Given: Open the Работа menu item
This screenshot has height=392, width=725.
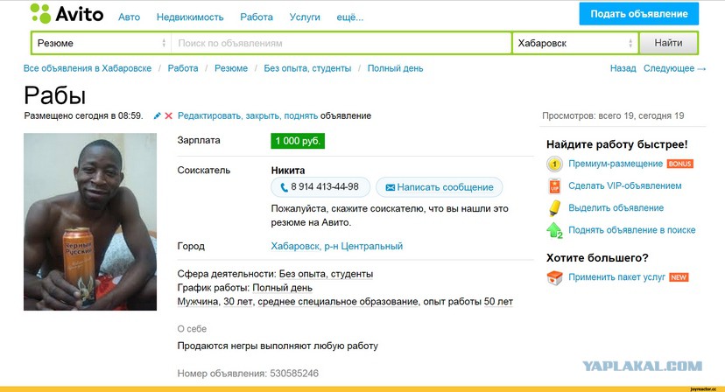Looking at the screenshot, I should click(257, 17).
